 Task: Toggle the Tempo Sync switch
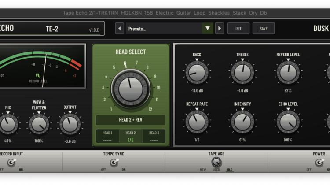[114, 163]
